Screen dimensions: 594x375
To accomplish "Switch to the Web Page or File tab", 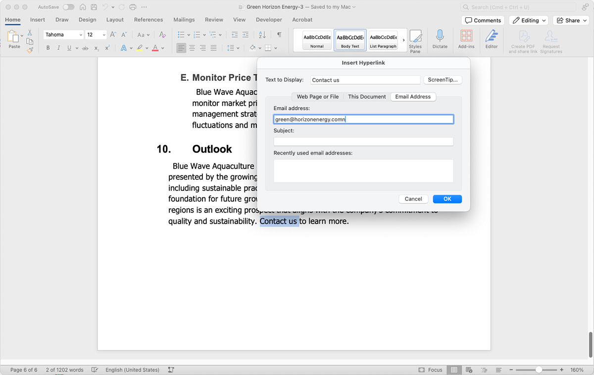I will click(x=317, y=96).
